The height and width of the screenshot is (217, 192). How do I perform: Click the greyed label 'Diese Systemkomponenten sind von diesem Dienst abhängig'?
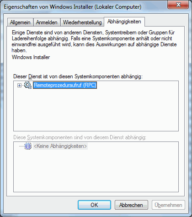pyautogui.click(x=80, y=137)
